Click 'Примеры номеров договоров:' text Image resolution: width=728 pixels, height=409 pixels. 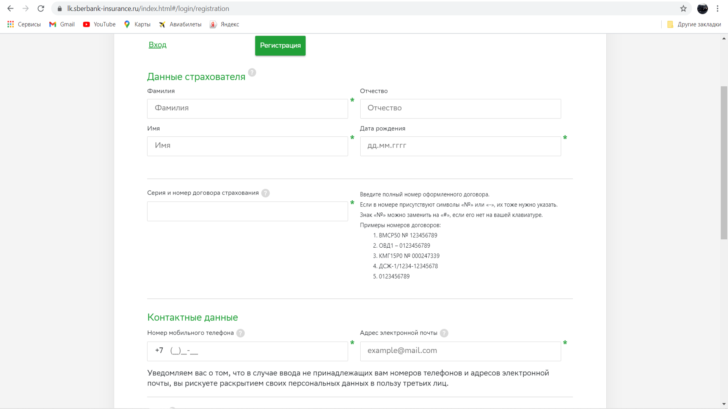pyautogui.click(x=400, y=225)
